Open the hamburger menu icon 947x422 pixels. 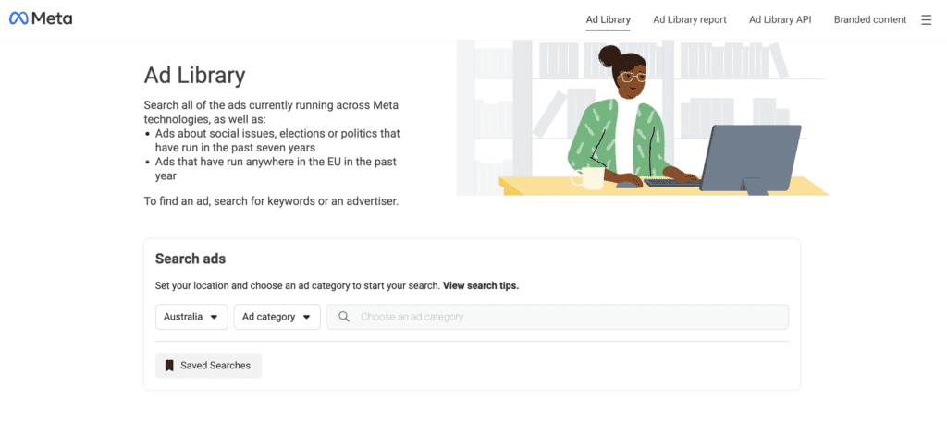point(926,20)
